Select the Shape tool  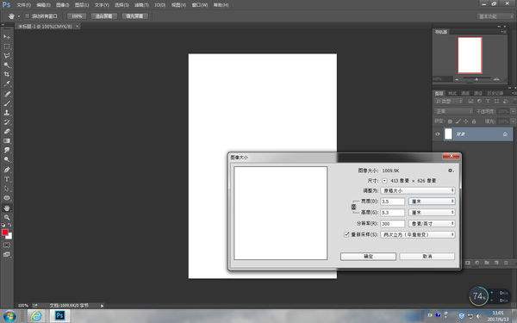[x=7, y=198]
